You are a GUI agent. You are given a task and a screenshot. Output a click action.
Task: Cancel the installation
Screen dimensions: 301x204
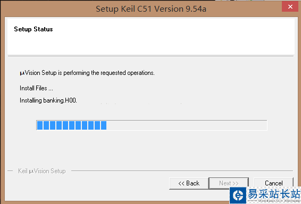coord(274,183)
